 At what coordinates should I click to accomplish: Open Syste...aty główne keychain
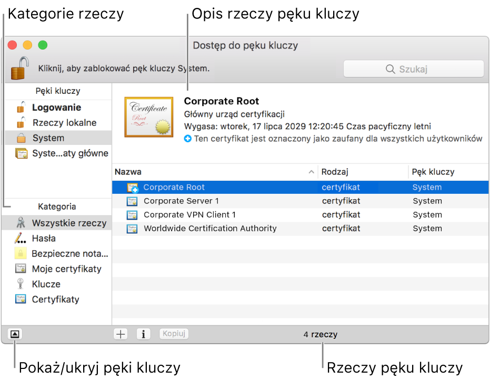click(x=69, y=153)
